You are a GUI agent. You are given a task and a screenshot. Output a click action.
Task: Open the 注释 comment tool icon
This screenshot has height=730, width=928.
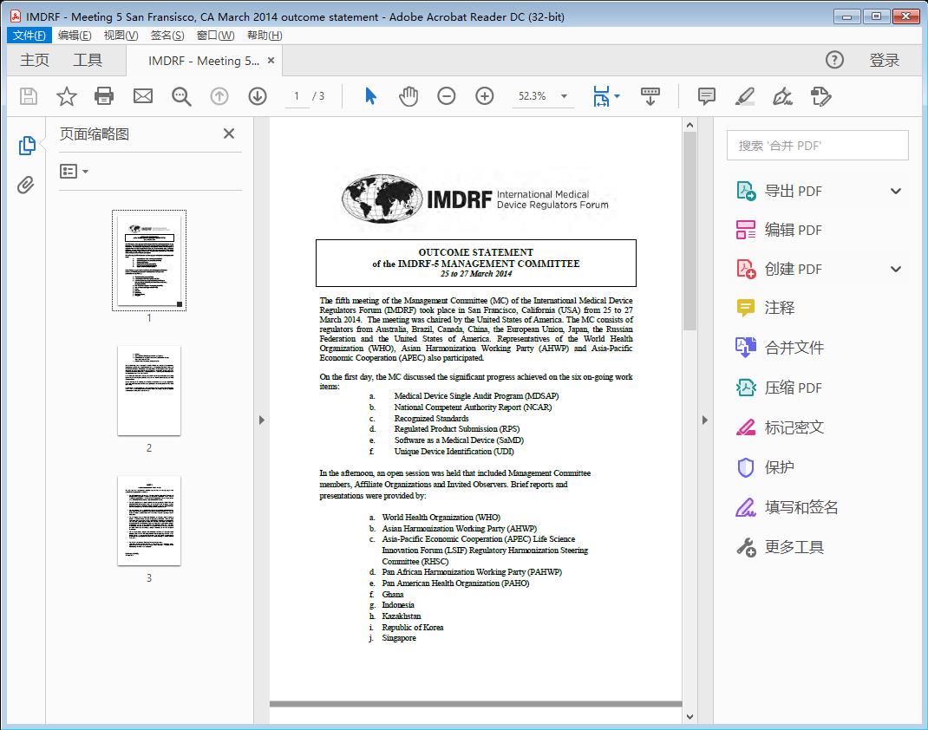click(706, 96)
